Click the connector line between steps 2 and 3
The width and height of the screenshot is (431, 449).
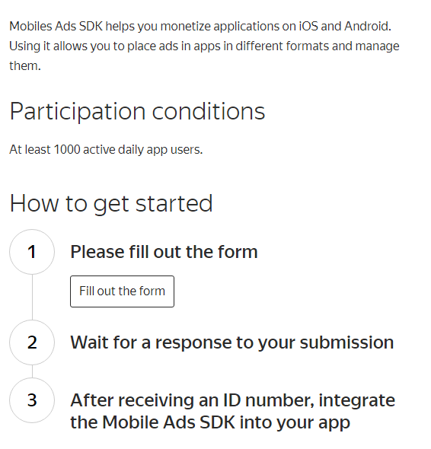(32, 371)
